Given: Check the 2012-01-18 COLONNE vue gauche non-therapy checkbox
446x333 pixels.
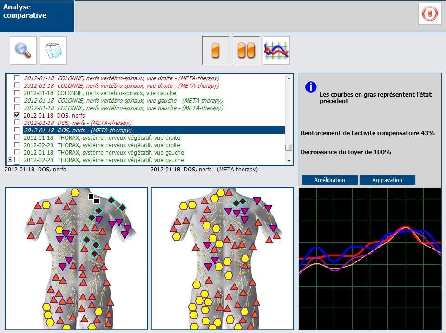Looking at the screenshot, I should pyautogui.click(x=17, y=93).
